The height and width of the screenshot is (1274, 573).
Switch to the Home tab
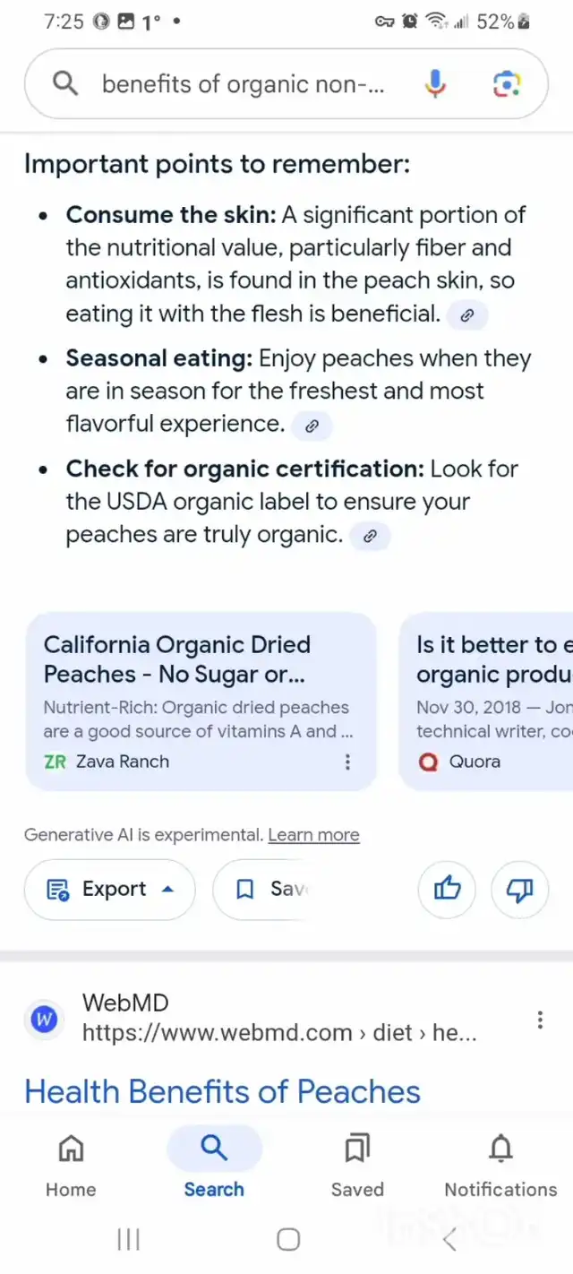pyautogui.click(x=71, y=1164)
